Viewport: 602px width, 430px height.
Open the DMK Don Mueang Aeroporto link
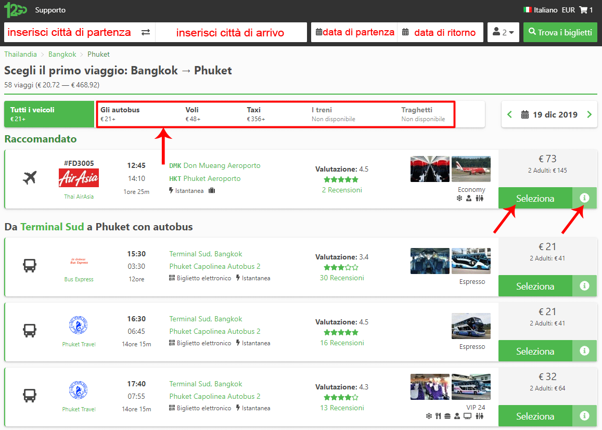coord(214,165)
